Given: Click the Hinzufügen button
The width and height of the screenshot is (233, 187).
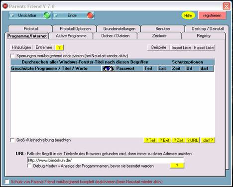Looking at the screenshot, I should 21,47.
